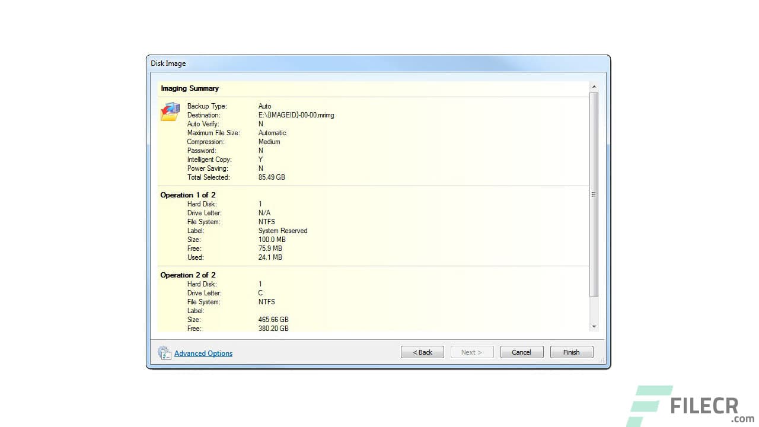Click Finish to start the disk image
759x427 pixels.
(x=570, y=352)
